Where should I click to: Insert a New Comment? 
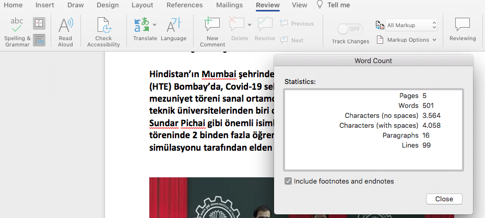[x=212, y=32]
